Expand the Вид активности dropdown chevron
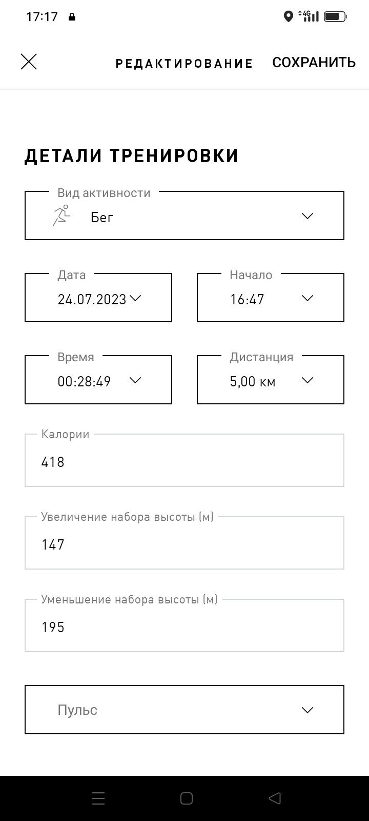This screenshot has height=821, width=369. point(307,216)
